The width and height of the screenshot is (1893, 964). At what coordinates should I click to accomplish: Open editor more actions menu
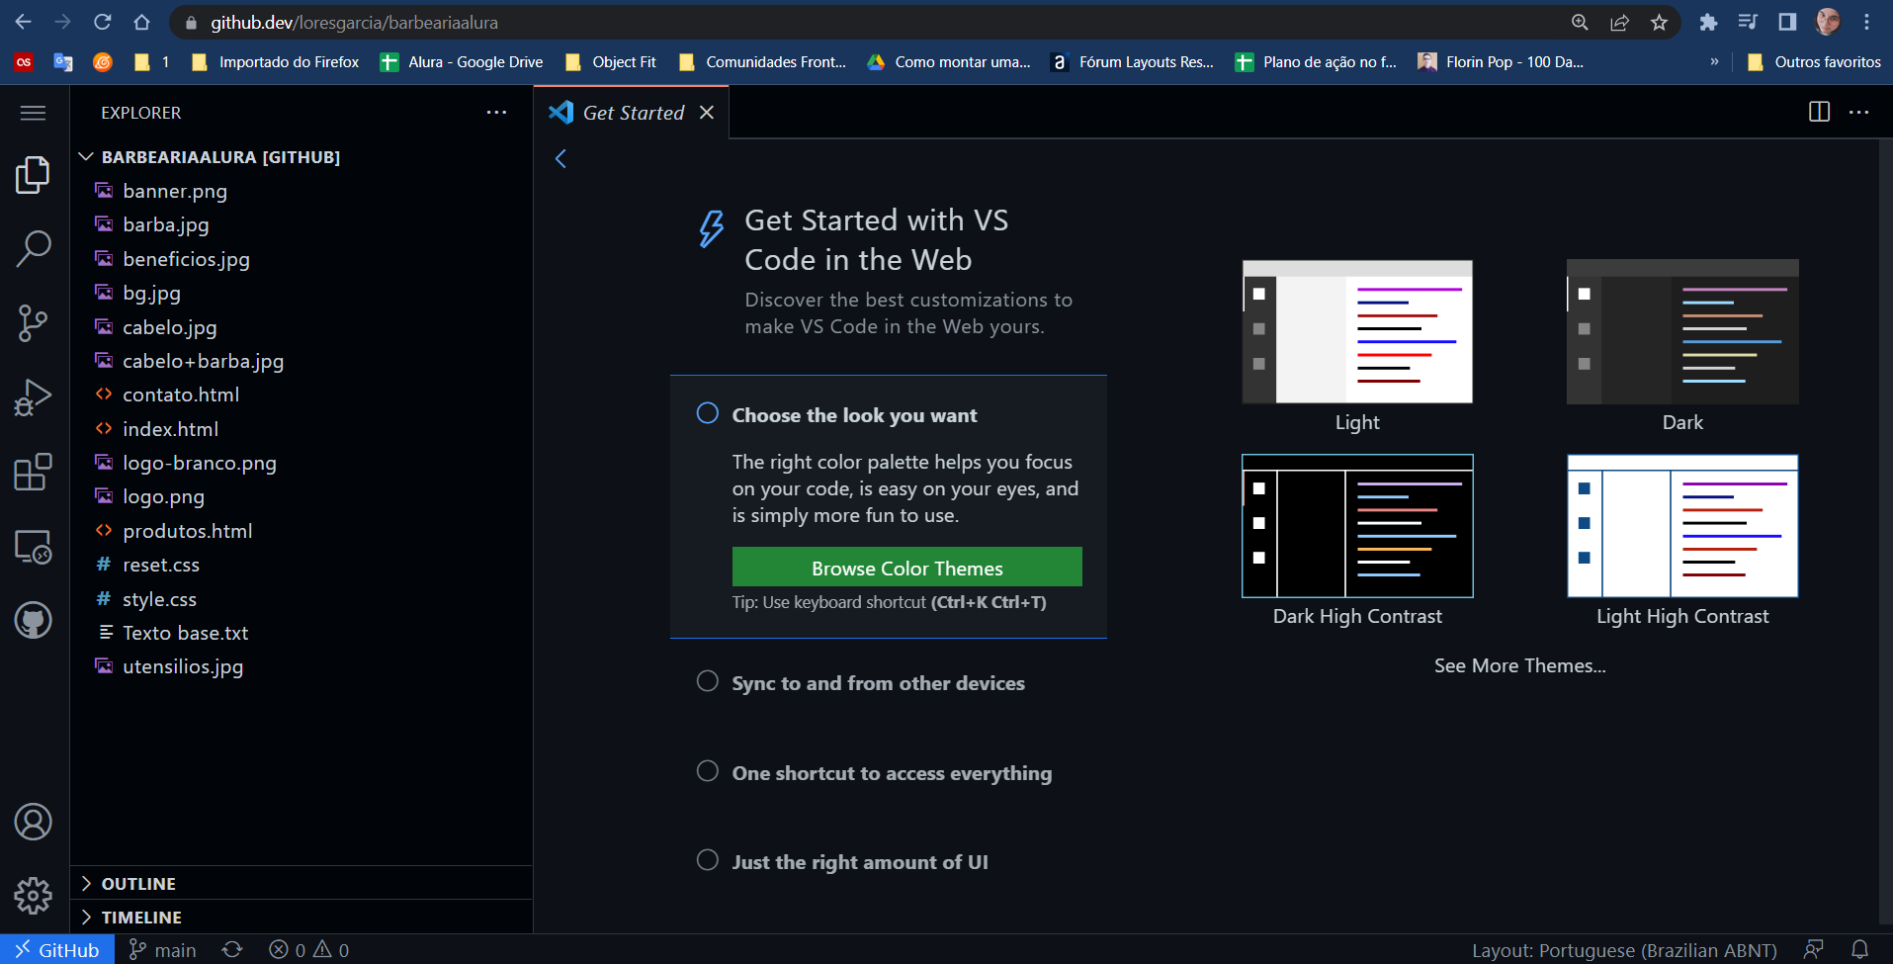click(1858, 112)
